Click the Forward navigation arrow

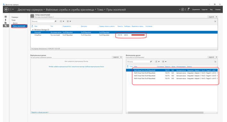10,10
